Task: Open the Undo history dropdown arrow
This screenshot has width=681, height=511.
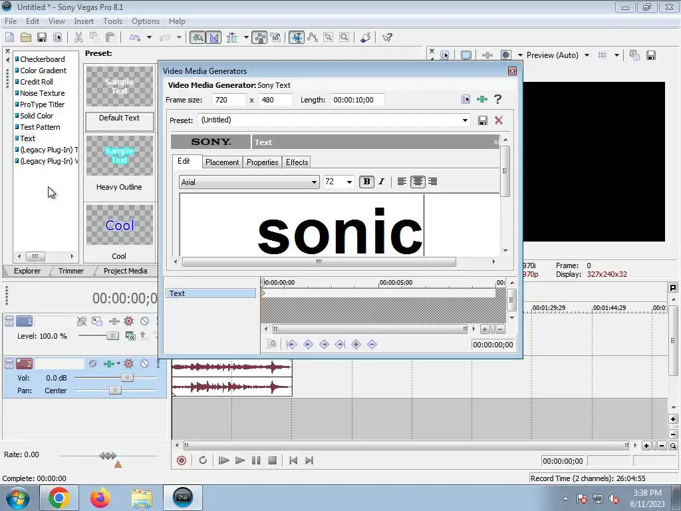Action: tap(149, 37)
